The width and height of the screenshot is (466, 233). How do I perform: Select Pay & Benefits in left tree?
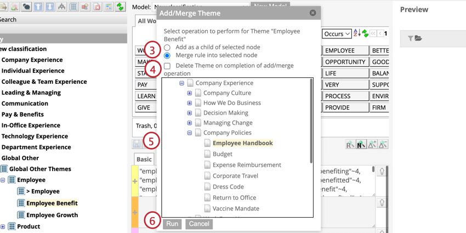pyautogui.click(x=22, y=115)
